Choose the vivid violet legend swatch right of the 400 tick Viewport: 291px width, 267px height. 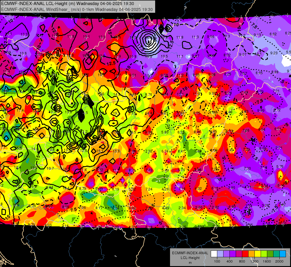tap(233, 254)
